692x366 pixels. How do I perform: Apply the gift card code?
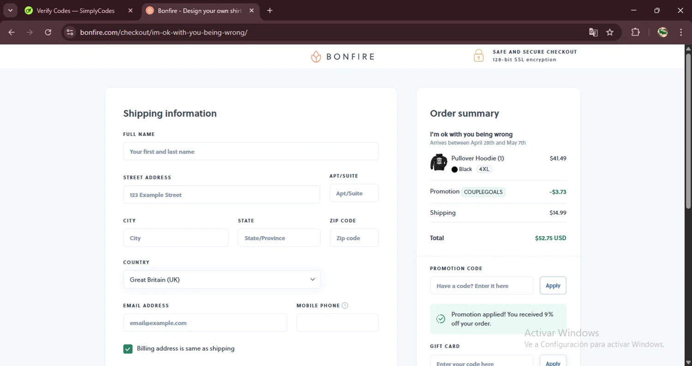pos(553,360)
